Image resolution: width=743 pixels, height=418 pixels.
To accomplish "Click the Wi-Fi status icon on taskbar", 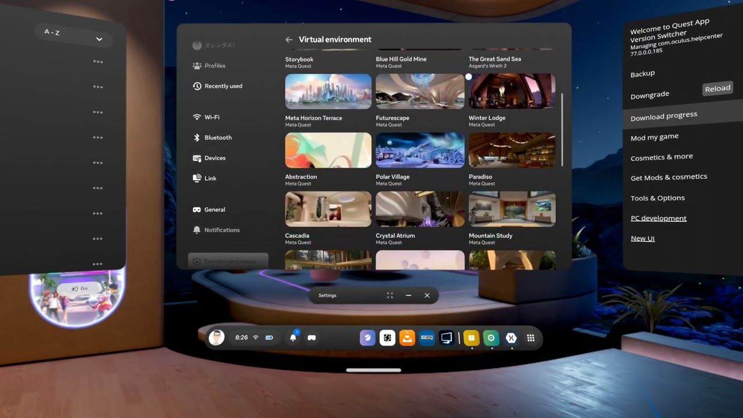I will click(255, 337).
